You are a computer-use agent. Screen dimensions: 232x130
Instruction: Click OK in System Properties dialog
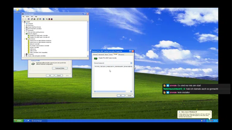50,76
